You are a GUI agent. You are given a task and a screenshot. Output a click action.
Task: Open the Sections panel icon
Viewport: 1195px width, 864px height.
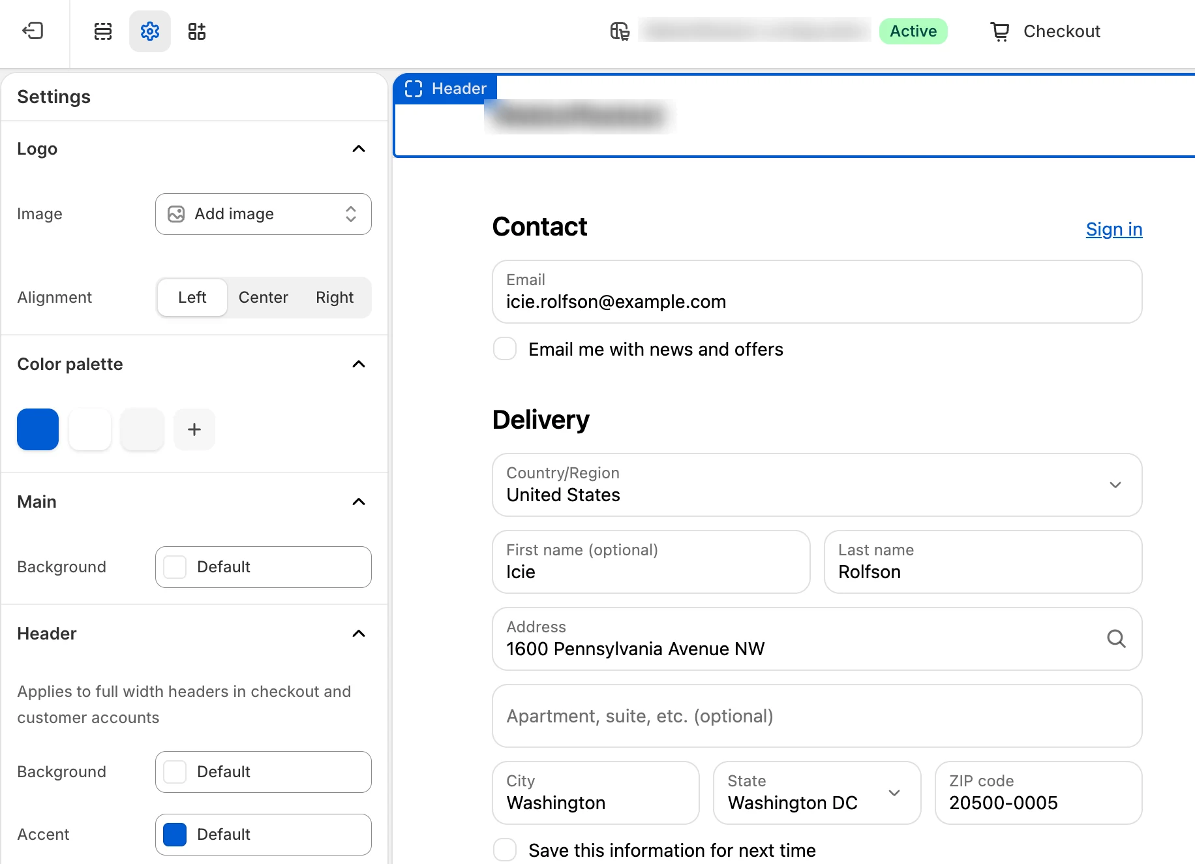pos(103,31)
